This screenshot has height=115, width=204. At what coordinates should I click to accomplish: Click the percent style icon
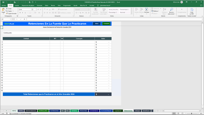[x=80, y=13]
